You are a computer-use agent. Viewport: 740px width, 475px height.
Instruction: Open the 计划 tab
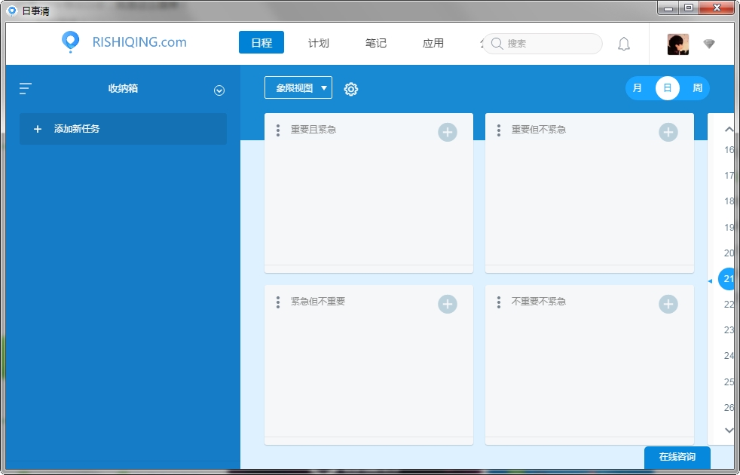click(x=319, y=43)
